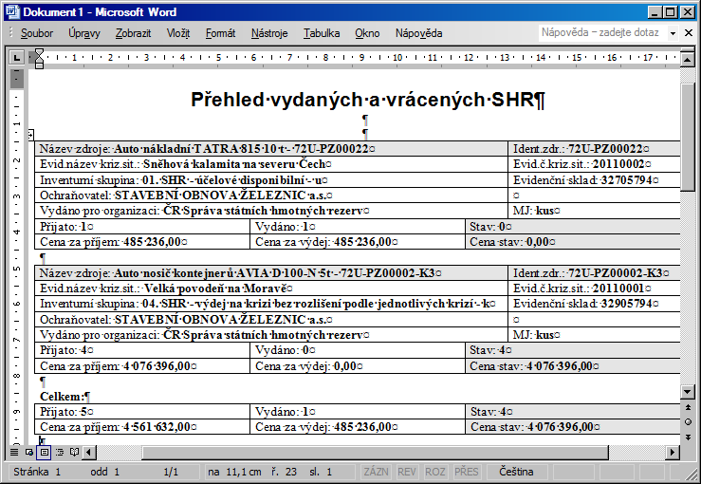Click the Čeština language indicator

coord(516,472)
